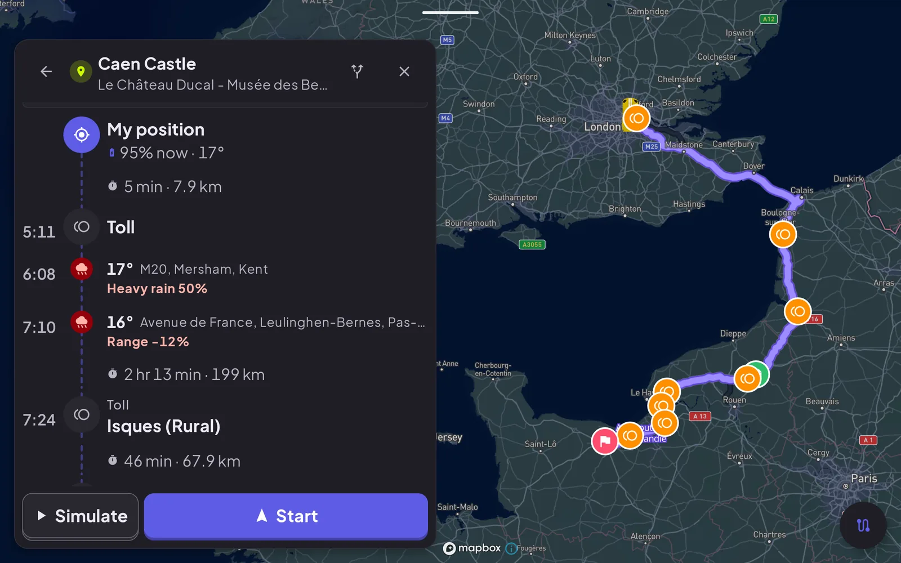Select the 'Heavy rain 50%' warning text

157,289
